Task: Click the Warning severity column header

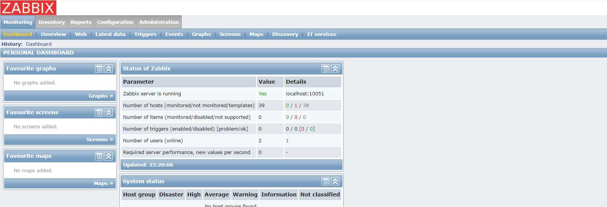Action: [245, 195]
